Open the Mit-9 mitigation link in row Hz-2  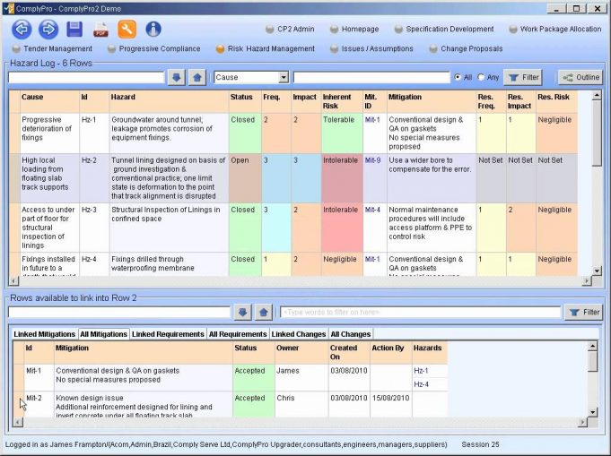click(372, 160)
